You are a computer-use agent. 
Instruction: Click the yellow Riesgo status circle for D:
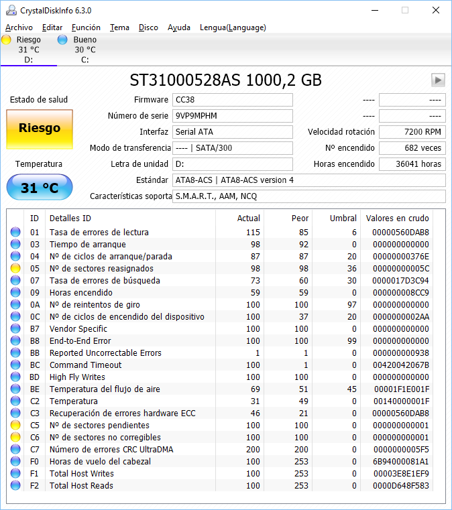(x=7, y=40)
